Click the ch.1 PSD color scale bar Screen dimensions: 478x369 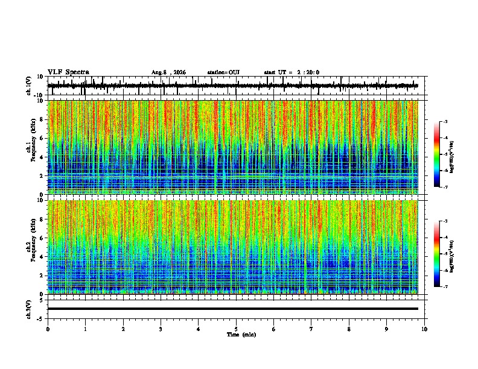pyautogui.click(x=437, y=154)
